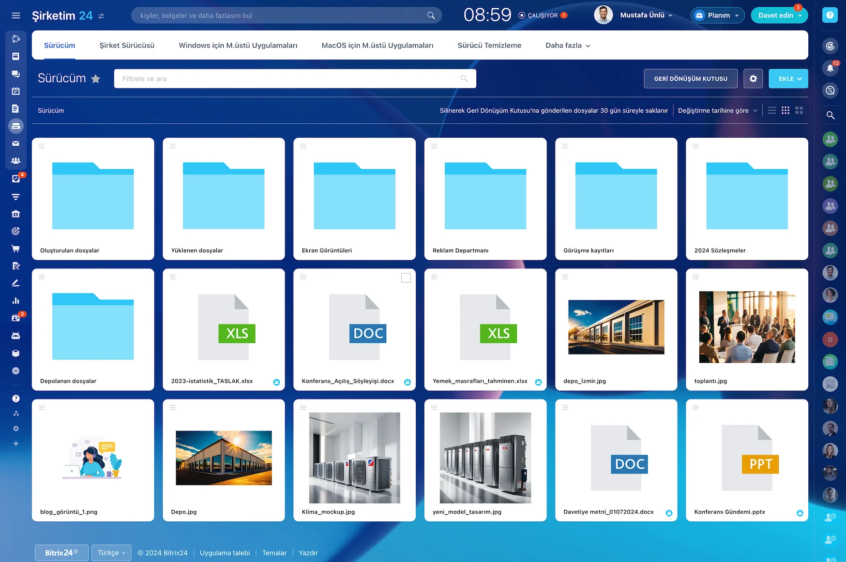Open the shopping cart e-commerce icon
Screen dimensions: 846x562
click(x=16, y=248)
